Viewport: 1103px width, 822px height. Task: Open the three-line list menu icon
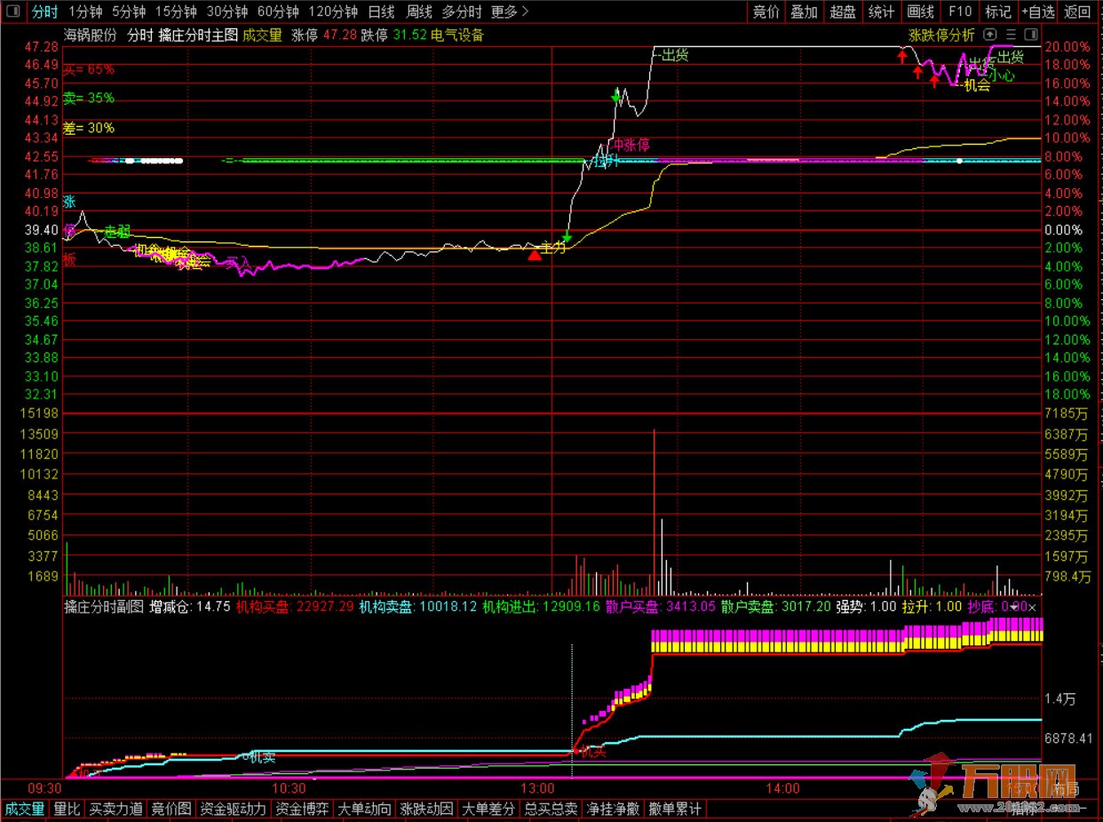pos(1011,35)
